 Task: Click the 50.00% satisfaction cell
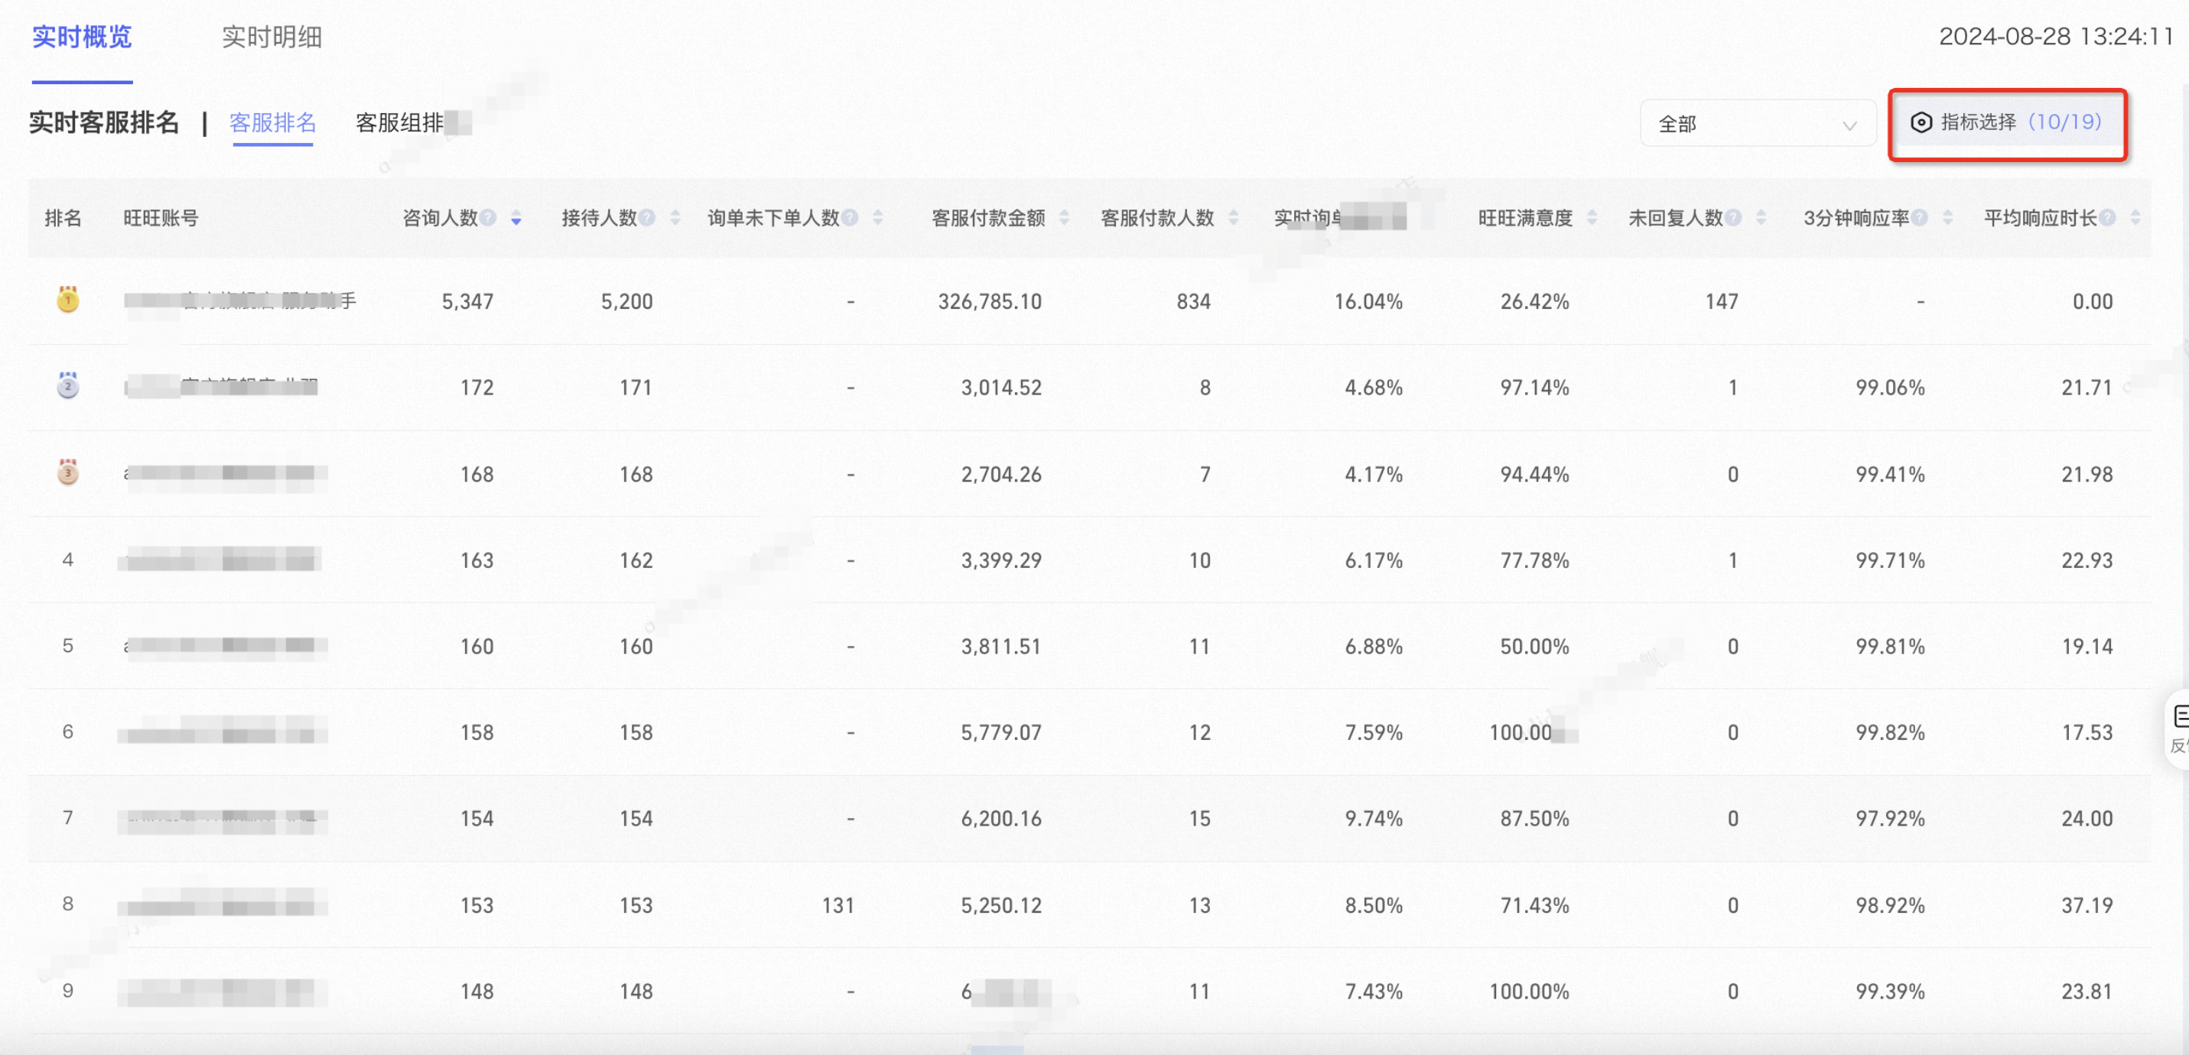tap(1535, 648)
